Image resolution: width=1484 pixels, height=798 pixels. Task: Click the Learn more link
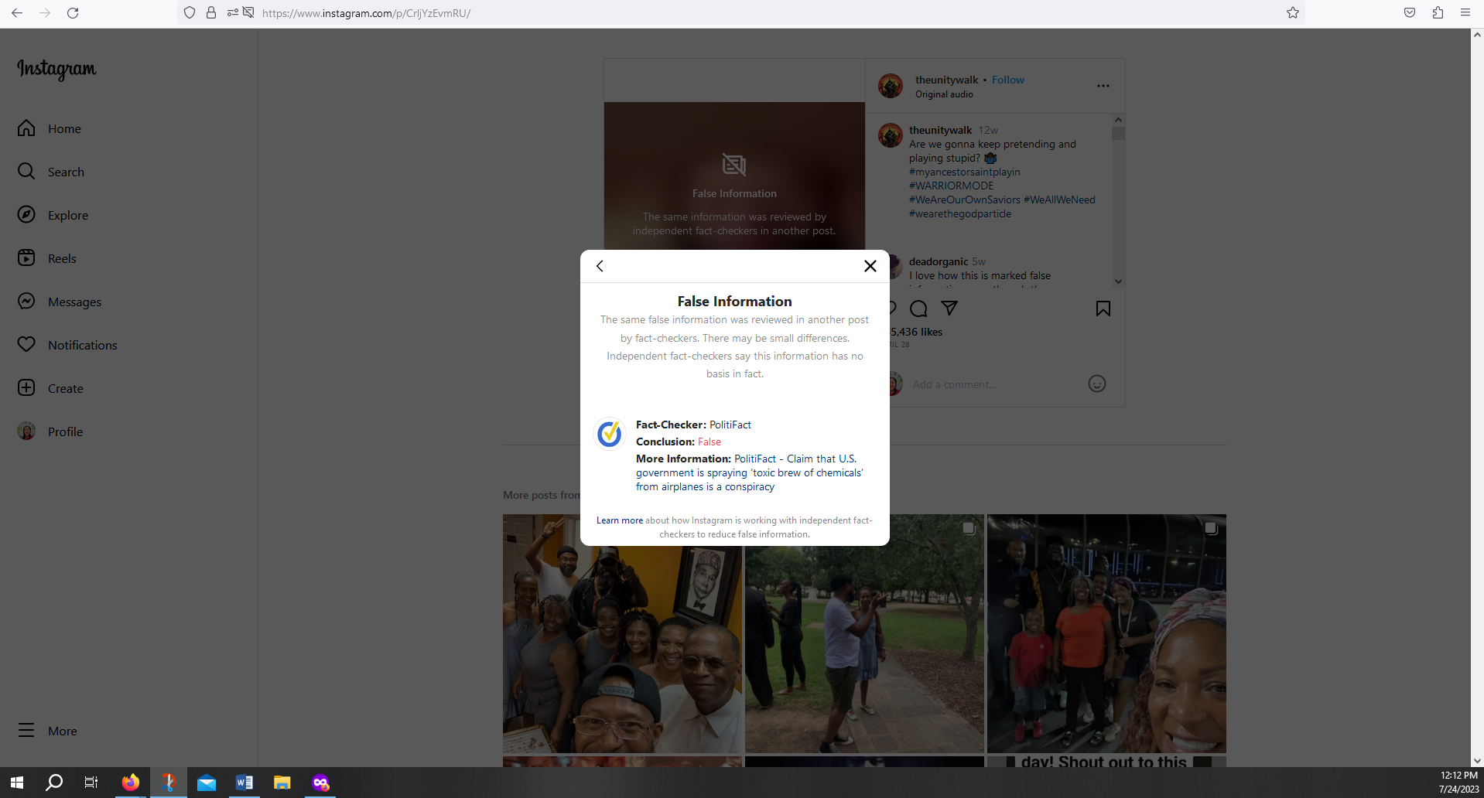(x=619, y=520)
